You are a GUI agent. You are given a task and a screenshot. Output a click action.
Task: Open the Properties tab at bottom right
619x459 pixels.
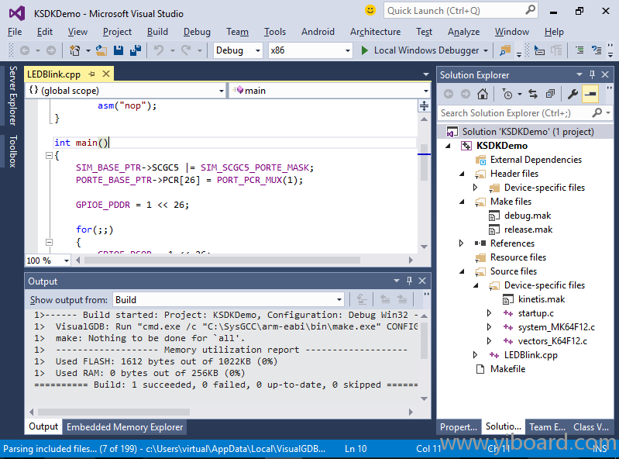click(x=459, y=427)
